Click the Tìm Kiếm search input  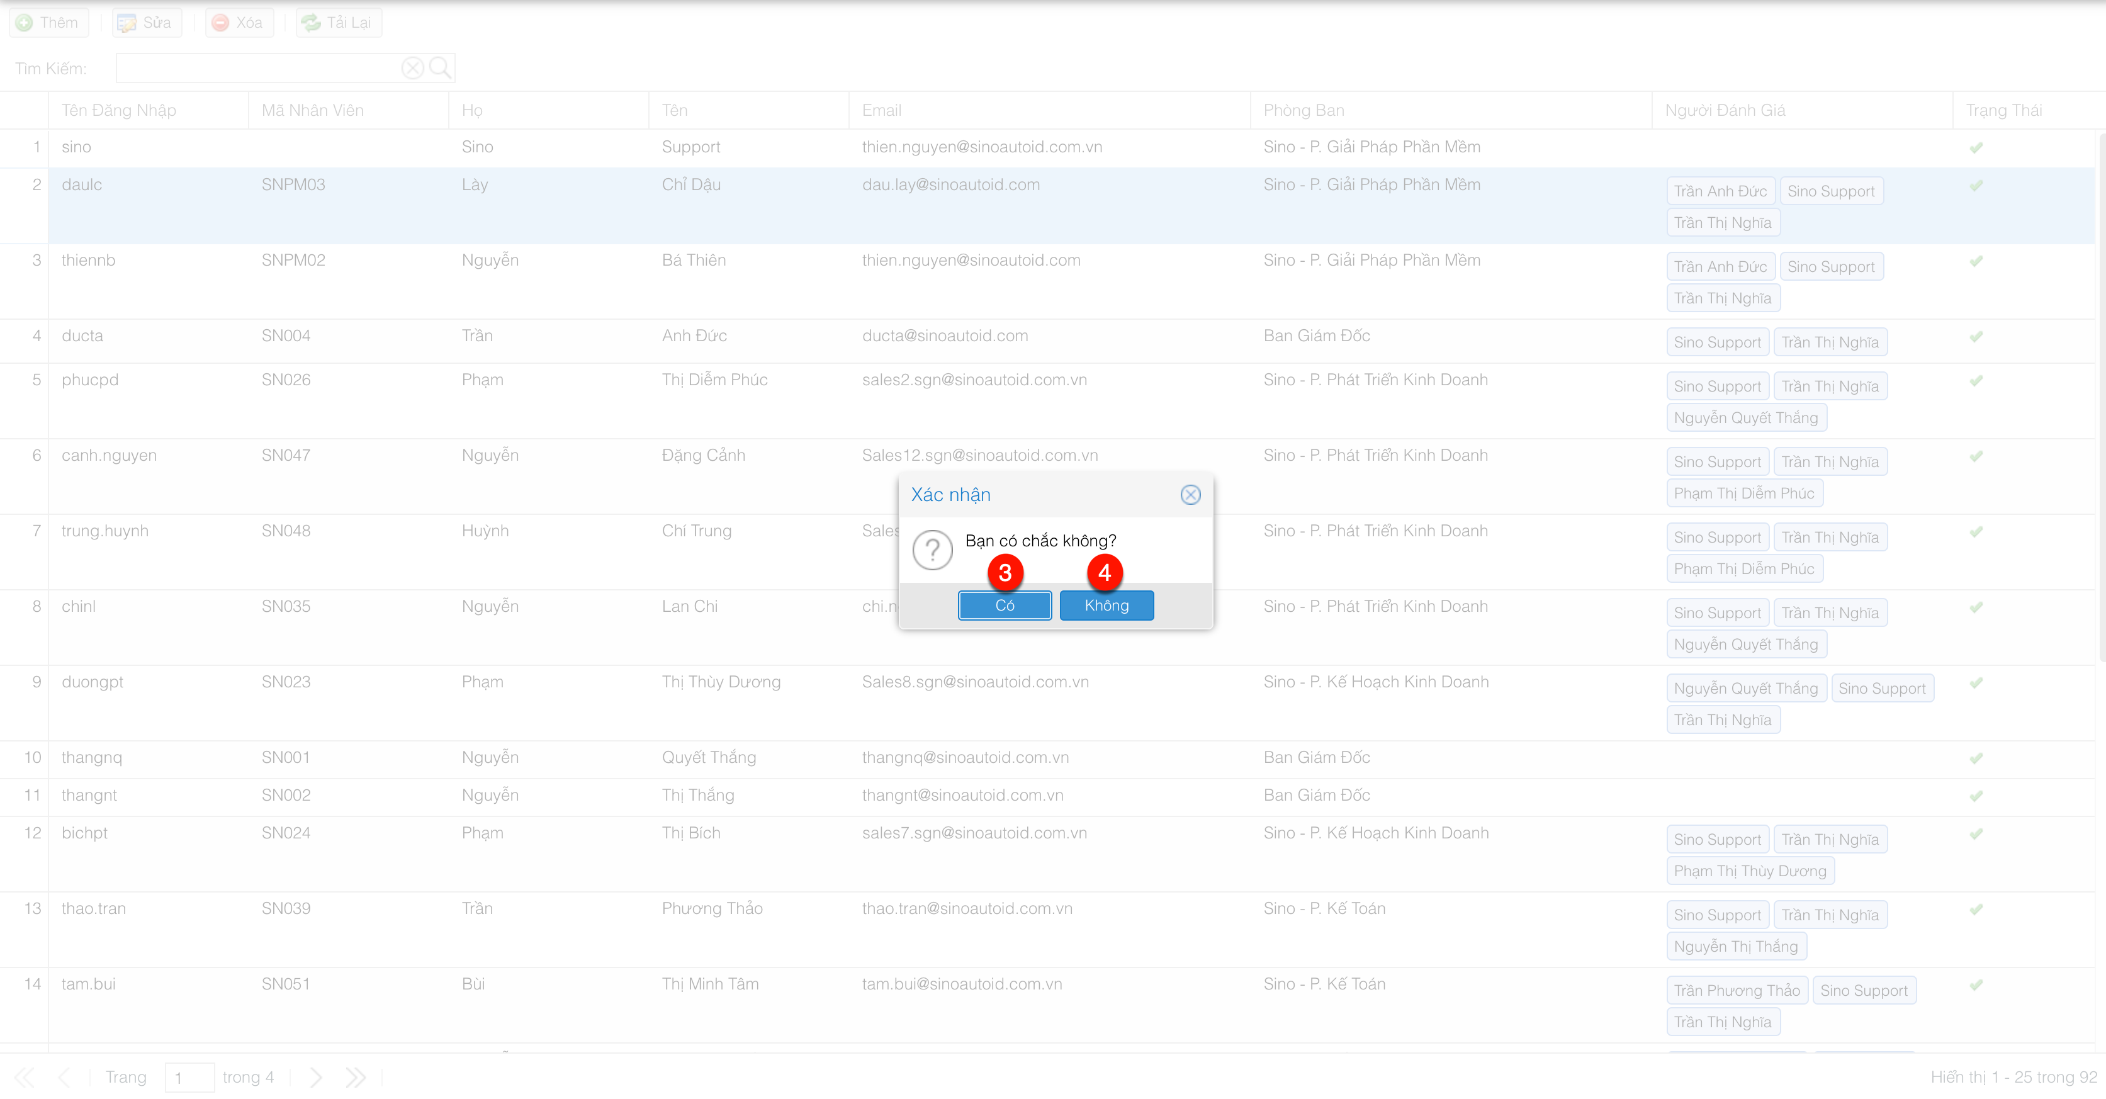257,68
